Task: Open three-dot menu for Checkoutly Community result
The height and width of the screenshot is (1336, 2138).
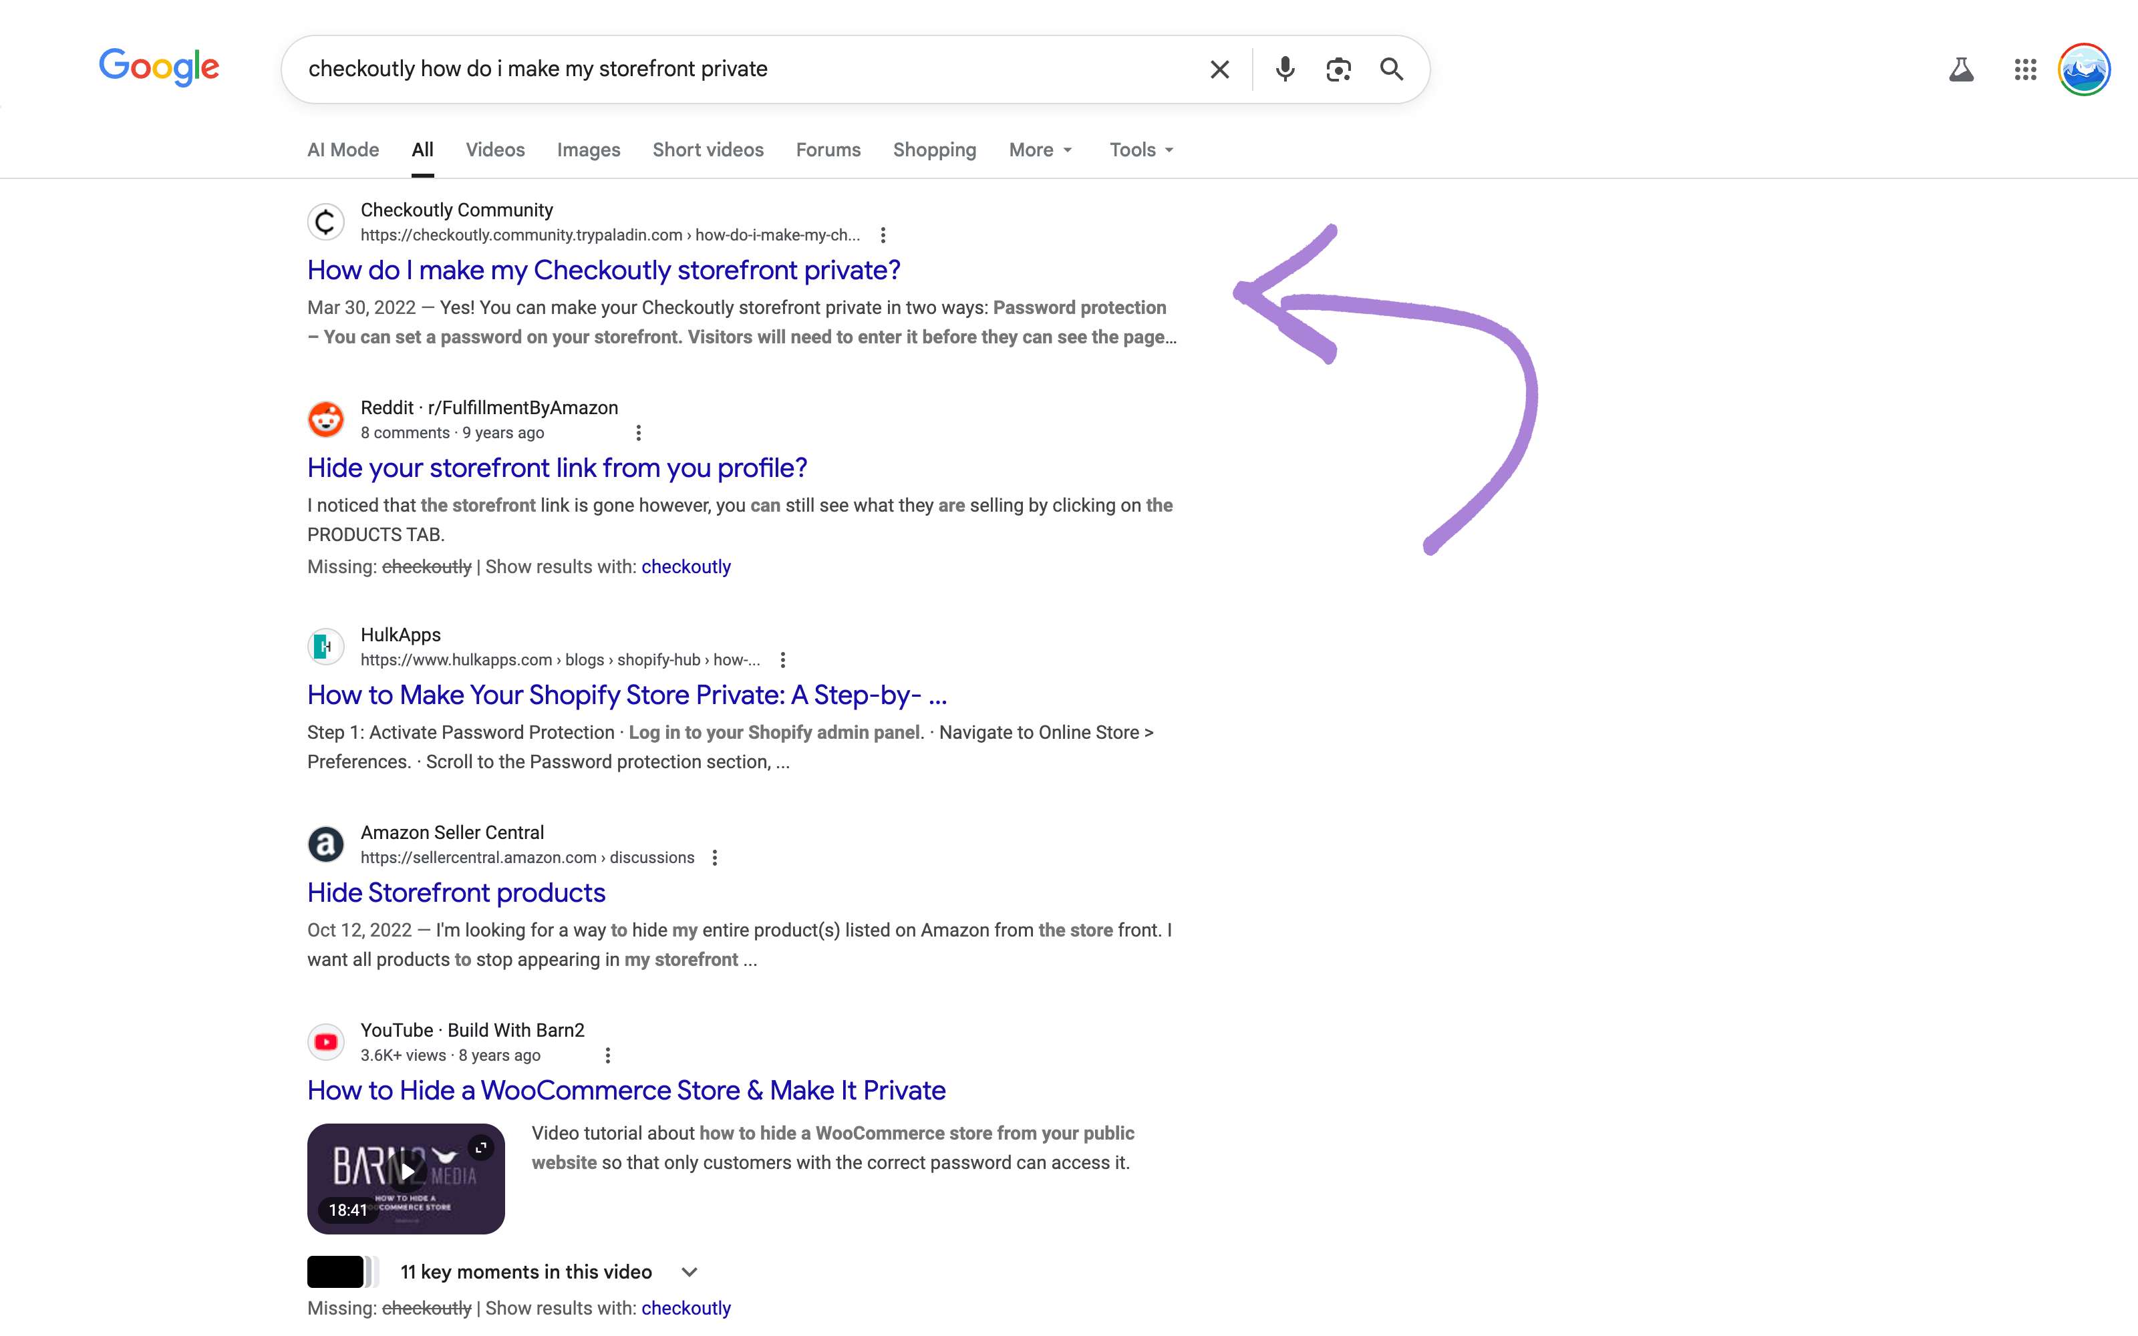Action: point(883,235)
